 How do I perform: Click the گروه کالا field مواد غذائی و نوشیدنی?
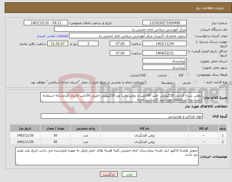122,116
